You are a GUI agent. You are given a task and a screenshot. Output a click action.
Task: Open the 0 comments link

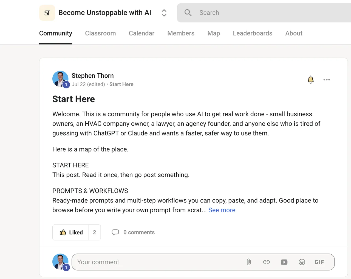139,233
